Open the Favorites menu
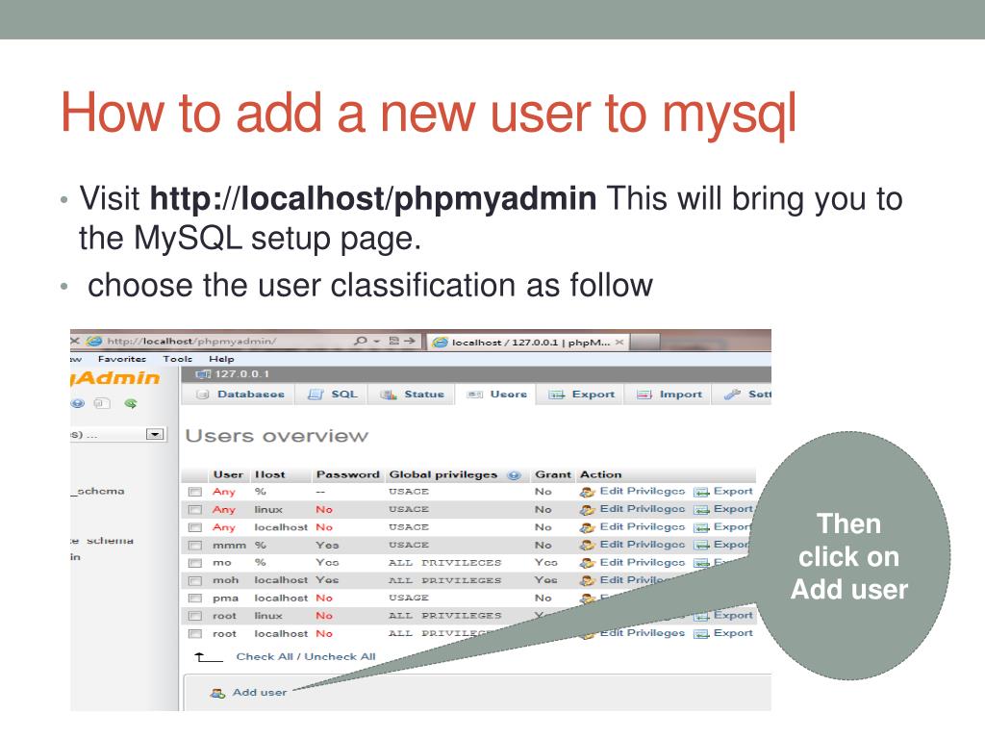 [122, 359]
